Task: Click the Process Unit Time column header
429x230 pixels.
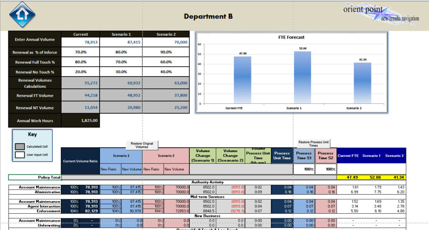Action: (282, 155)
